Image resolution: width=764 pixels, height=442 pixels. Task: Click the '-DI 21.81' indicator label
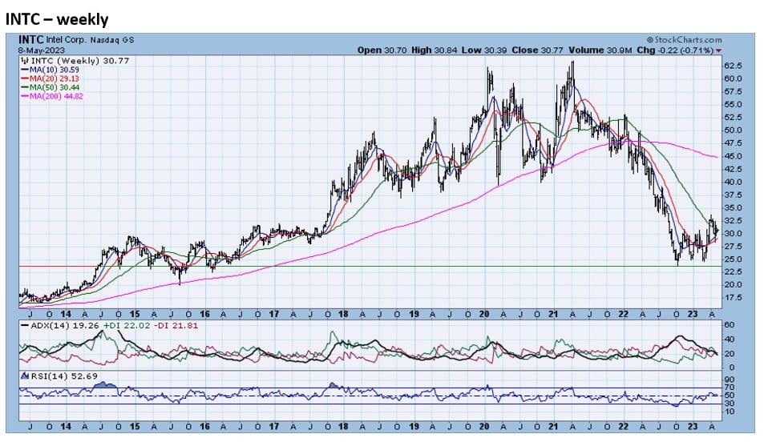[176, 326]
